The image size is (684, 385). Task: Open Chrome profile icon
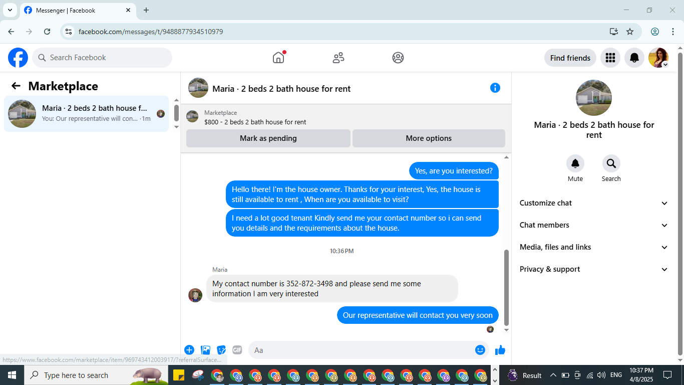tap(655, 32)
